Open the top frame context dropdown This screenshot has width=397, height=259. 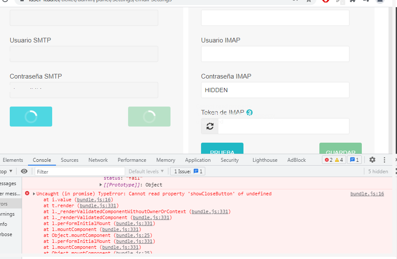click(6, 171)
